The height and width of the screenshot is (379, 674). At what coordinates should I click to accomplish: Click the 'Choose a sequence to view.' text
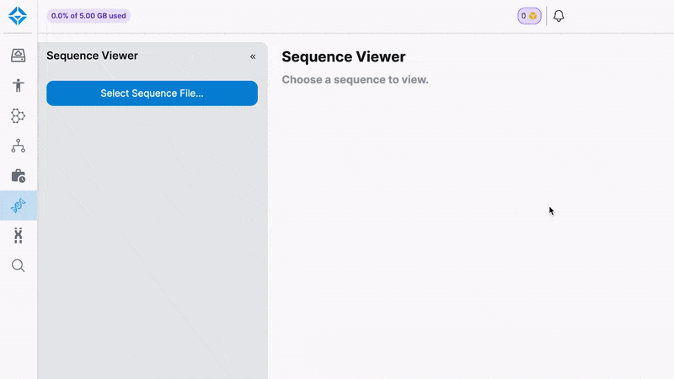pyautogui.click(x=355, y=80)
